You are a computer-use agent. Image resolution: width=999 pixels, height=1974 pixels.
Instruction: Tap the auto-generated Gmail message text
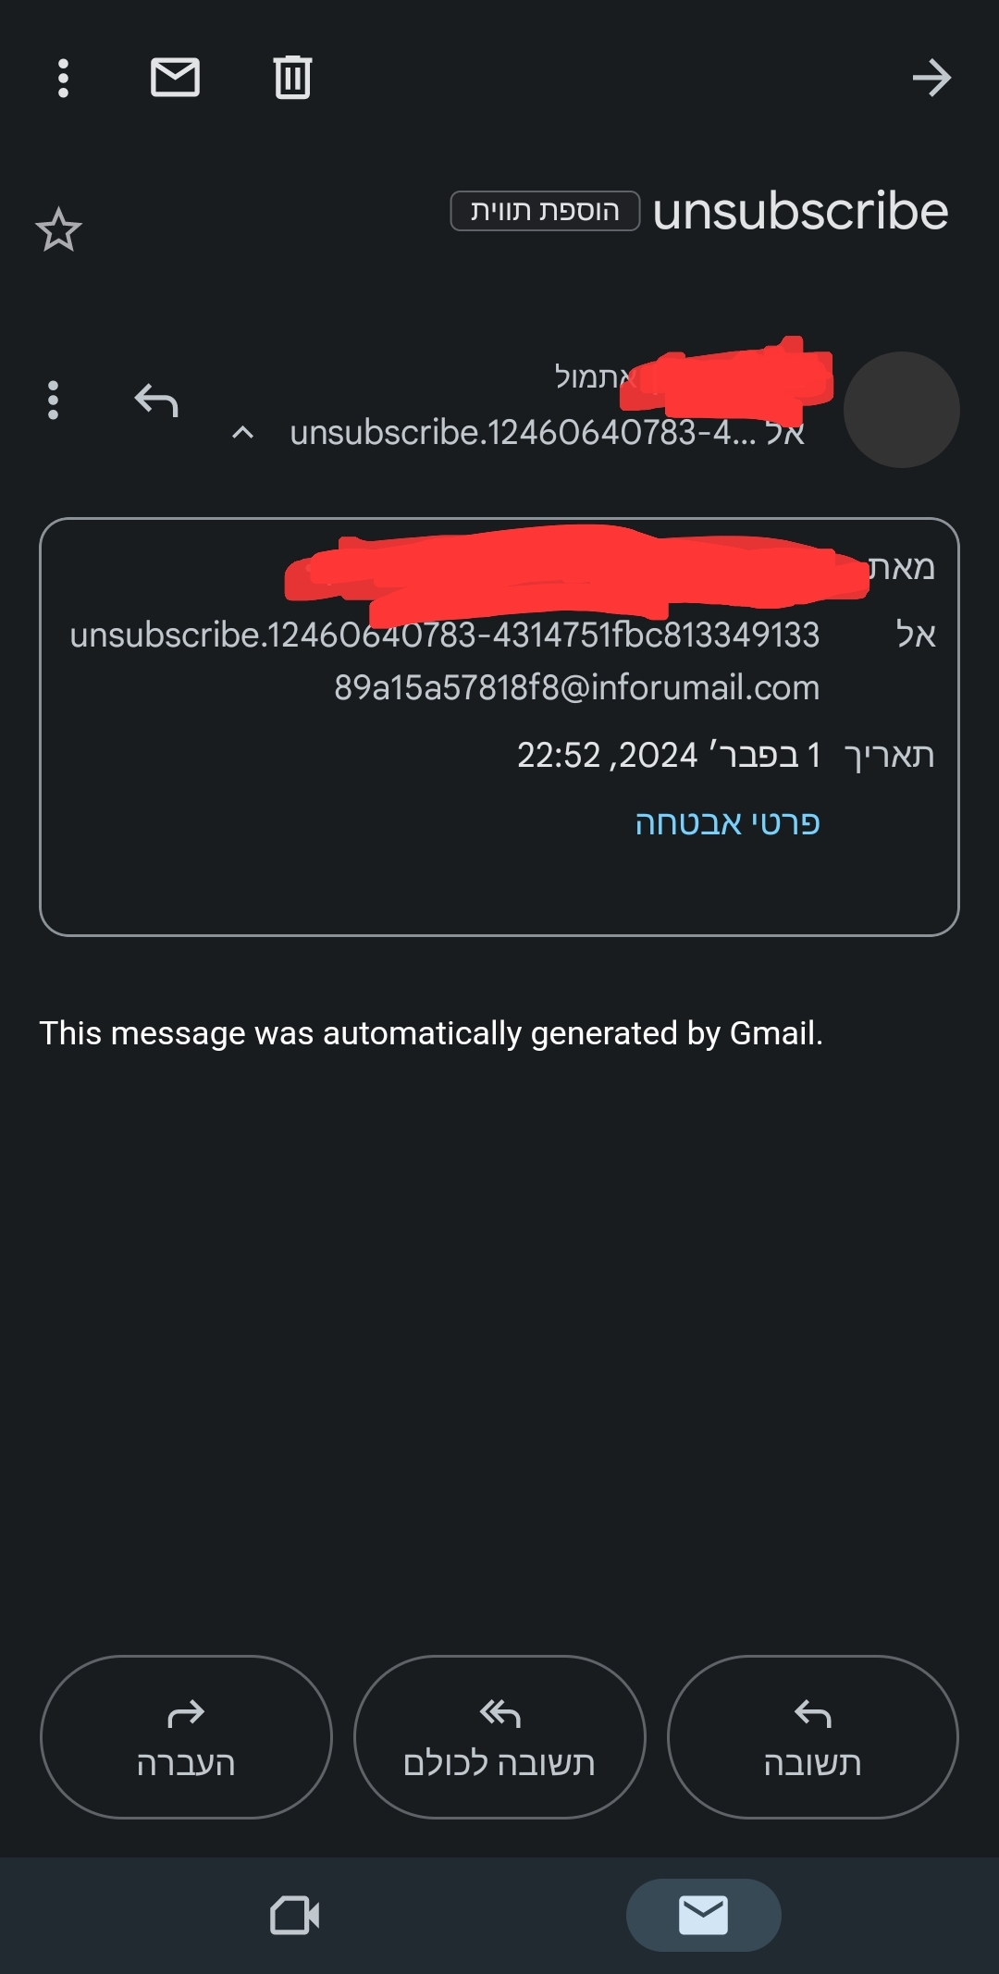(431, 1032)
